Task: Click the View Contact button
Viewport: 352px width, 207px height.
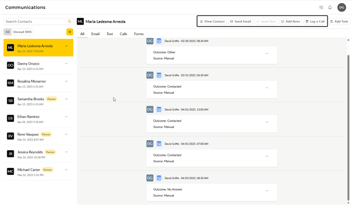Action: click(x=212, y=22)
